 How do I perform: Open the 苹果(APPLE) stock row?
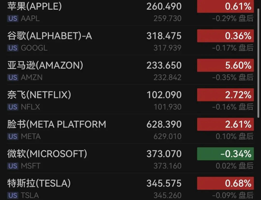coord(34,7)
